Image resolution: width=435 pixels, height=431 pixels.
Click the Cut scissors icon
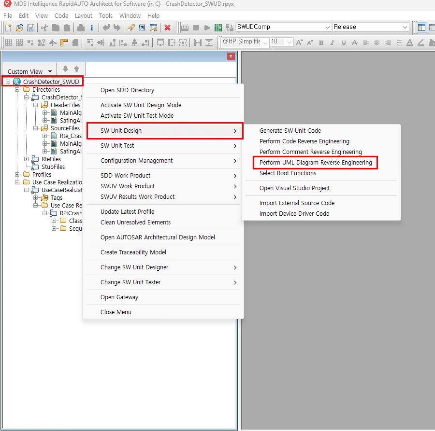click(x=44, y=28)
